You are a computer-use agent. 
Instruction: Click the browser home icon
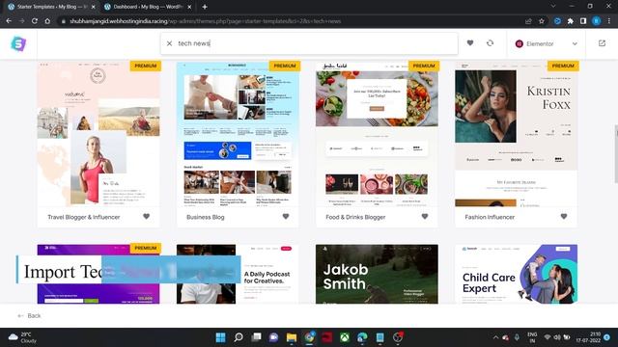click(x=47, y=21)
